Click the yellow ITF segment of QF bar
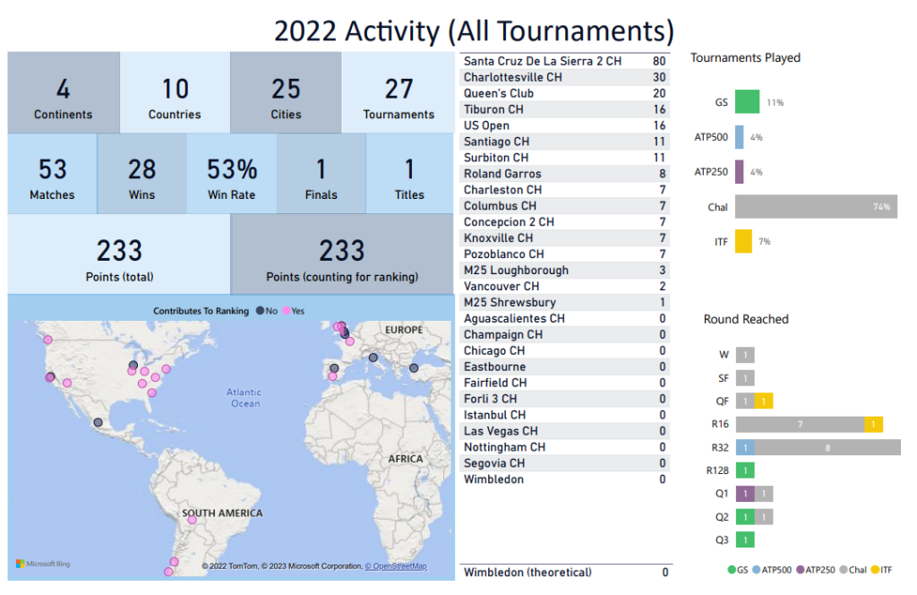Viewport: 917px width, 595px height. tap(763, 401)
